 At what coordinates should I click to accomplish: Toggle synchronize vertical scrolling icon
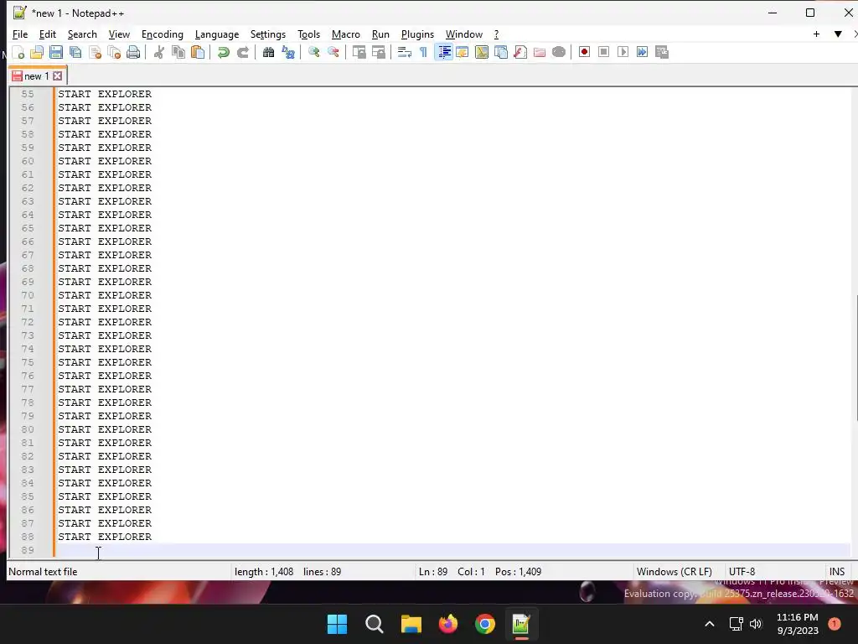tap(359, 52)
